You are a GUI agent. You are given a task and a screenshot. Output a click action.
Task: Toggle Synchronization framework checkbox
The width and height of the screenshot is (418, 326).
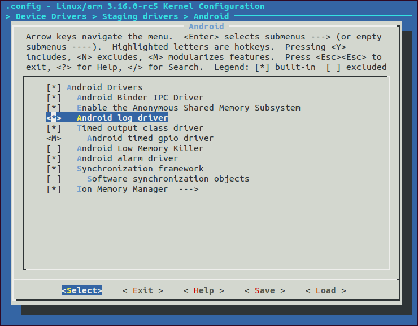(54, 169)
